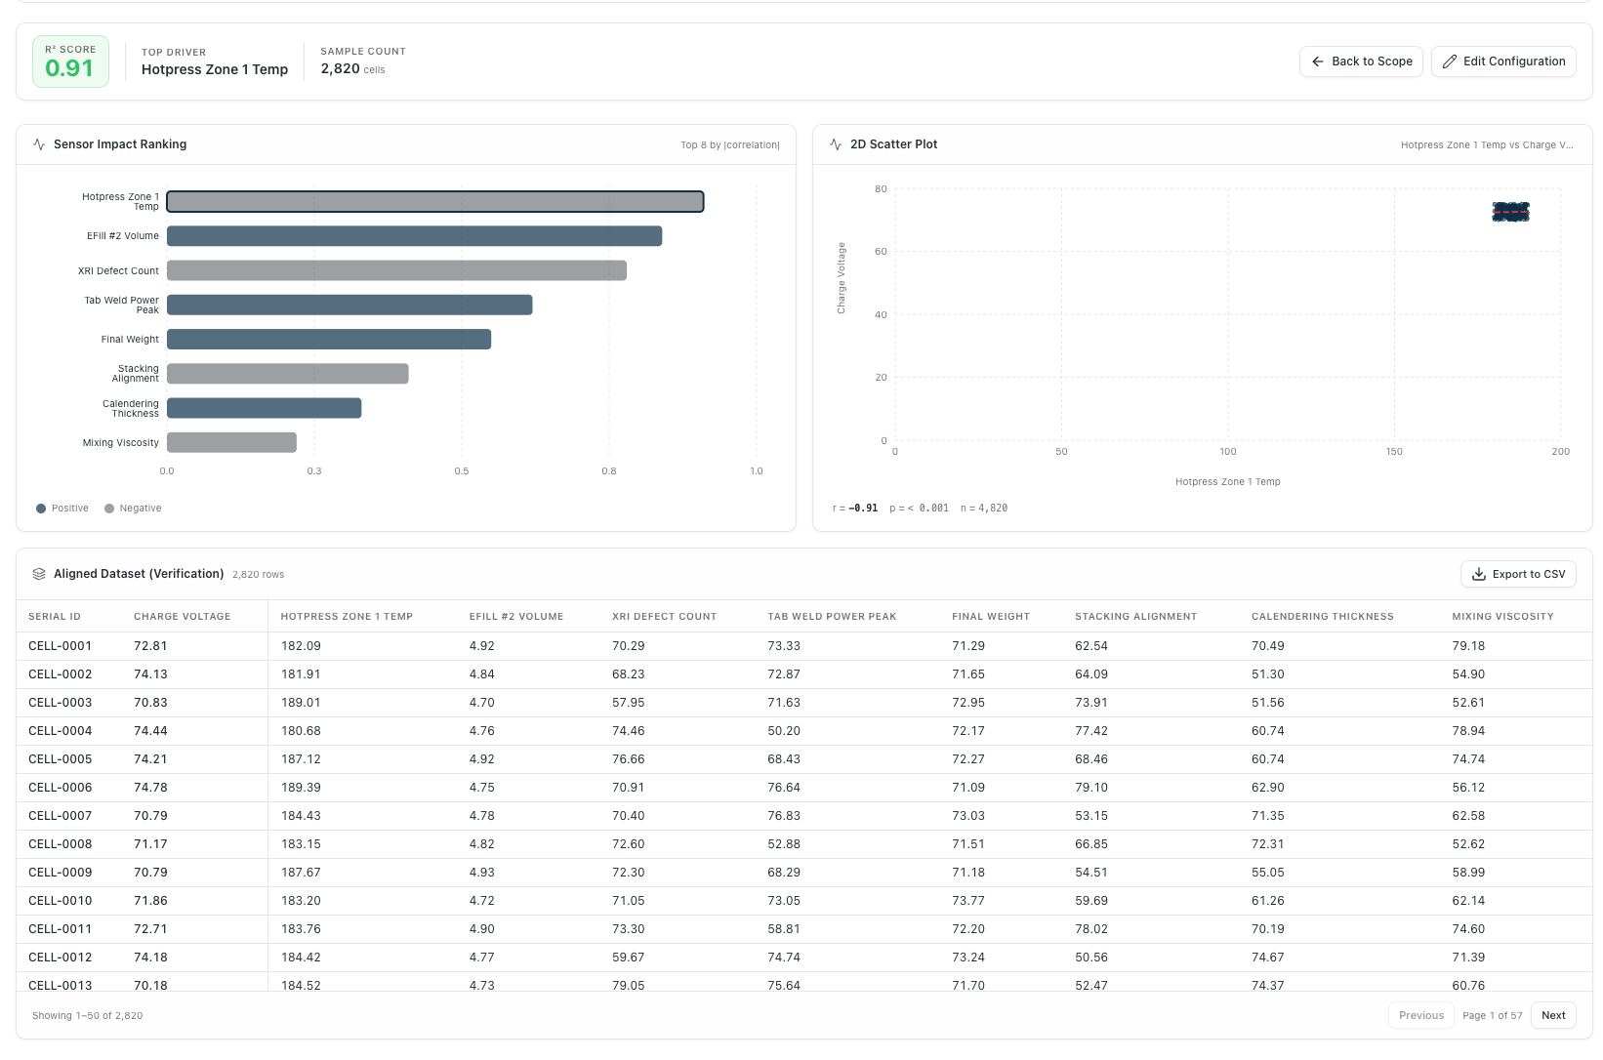
Task: Select the EFill #2 Volume bar
Action: pos(414,236)
